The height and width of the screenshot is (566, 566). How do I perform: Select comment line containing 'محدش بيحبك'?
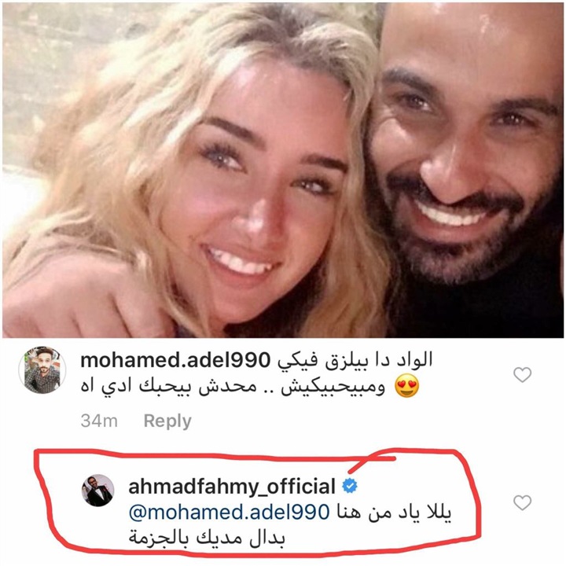click(x=233, y=387)
